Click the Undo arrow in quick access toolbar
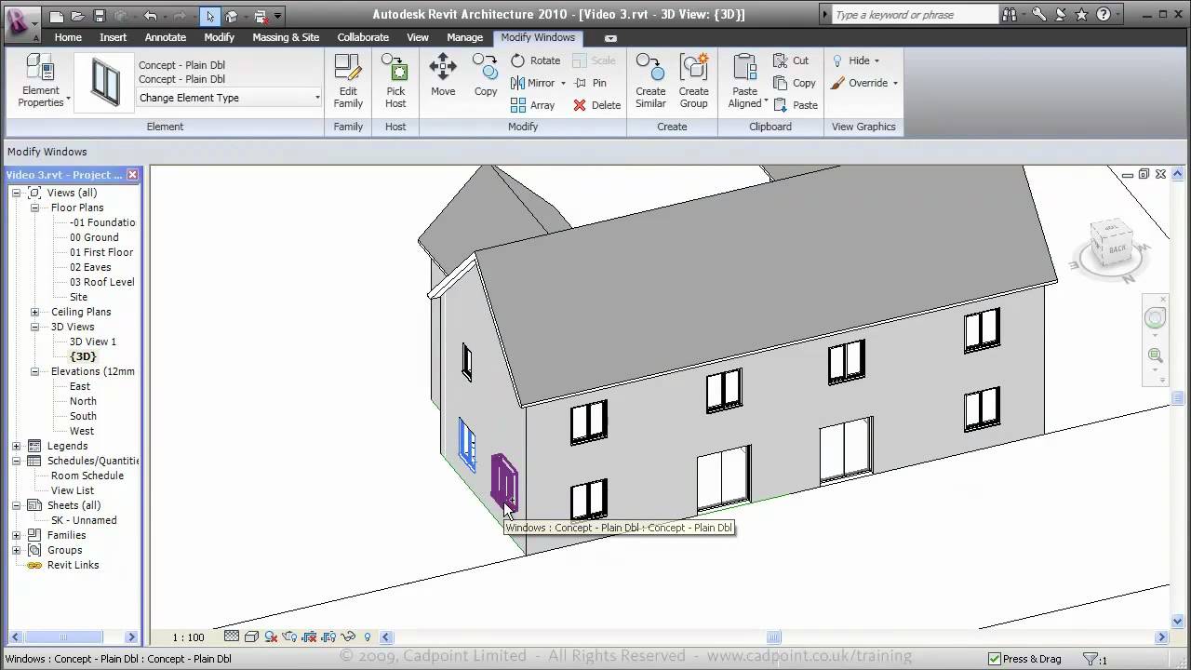Viewport: 1191px width, 670px height. (x=151, y=16)
